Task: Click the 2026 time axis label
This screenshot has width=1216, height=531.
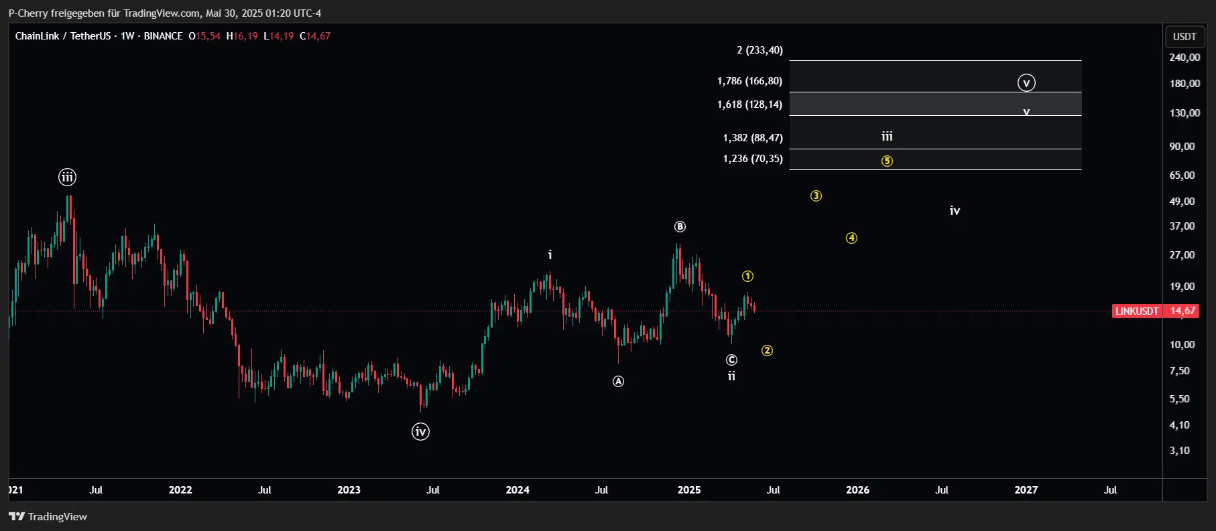Action: click(857, 490)
